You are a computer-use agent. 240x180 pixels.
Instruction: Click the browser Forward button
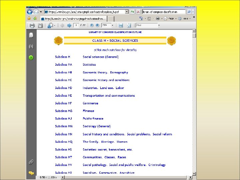[36, 12]
